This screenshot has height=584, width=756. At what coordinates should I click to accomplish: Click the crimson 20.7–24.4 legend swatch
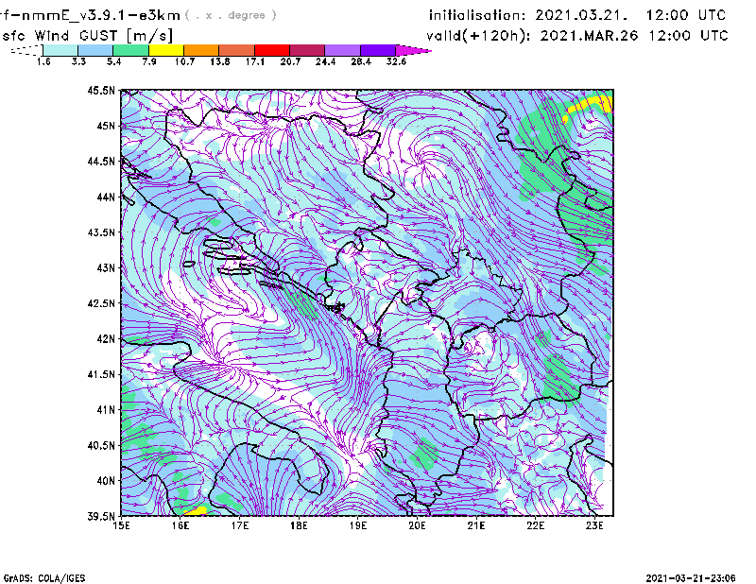tap(307, 50)
